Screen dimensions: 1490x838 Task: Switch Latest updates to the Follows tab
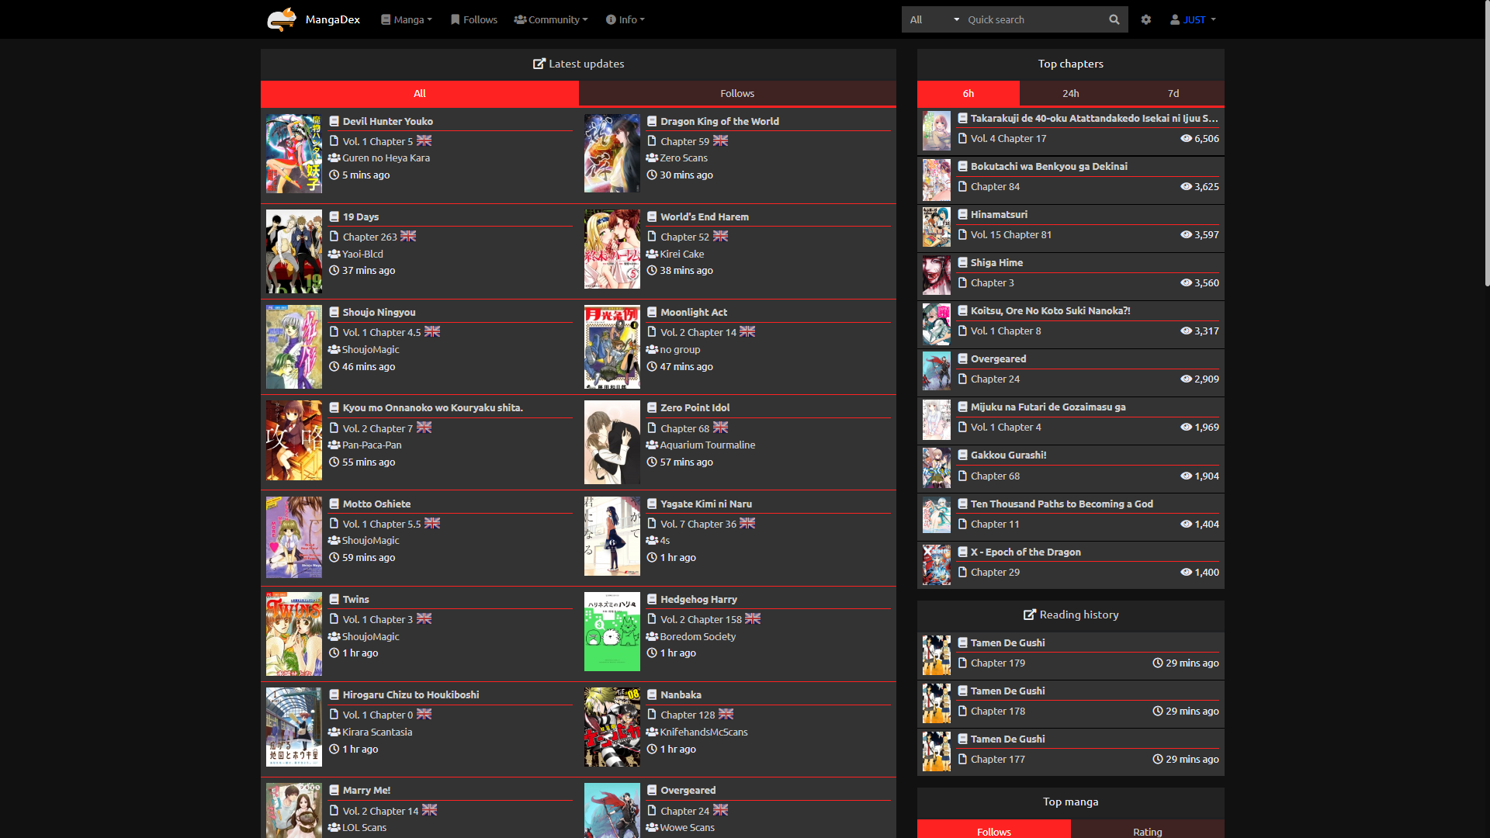736,93
